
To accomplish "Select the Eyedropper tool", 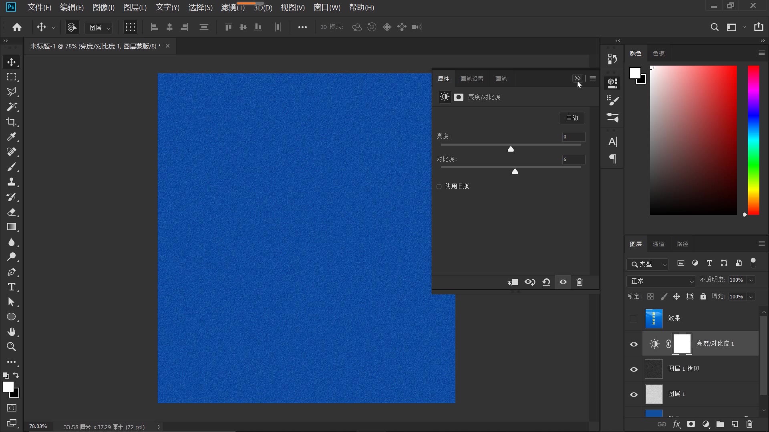I will 11,137.
